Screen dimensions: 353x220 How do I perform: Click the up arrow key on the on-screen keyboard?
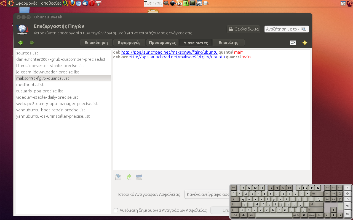(x=333, y=210)
